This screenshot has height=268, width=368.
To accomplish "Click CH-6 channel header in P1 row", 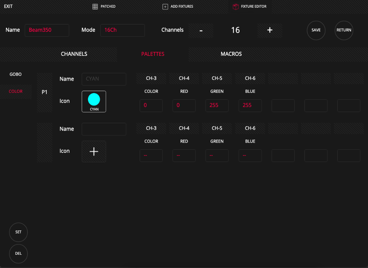I will click(250, 78).
